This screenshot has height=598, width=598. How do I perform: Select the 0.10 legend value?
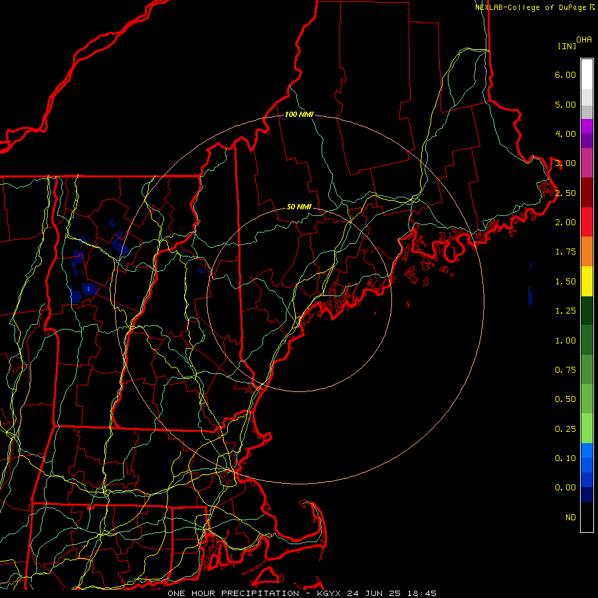tap(565, 458)
